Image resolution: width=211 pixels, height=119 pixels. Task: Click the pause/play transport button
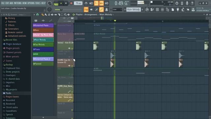coord(61,3)
